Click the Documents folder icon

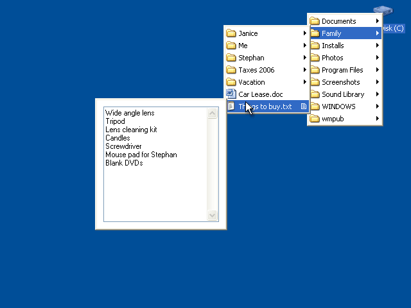[x=315, y=21]
